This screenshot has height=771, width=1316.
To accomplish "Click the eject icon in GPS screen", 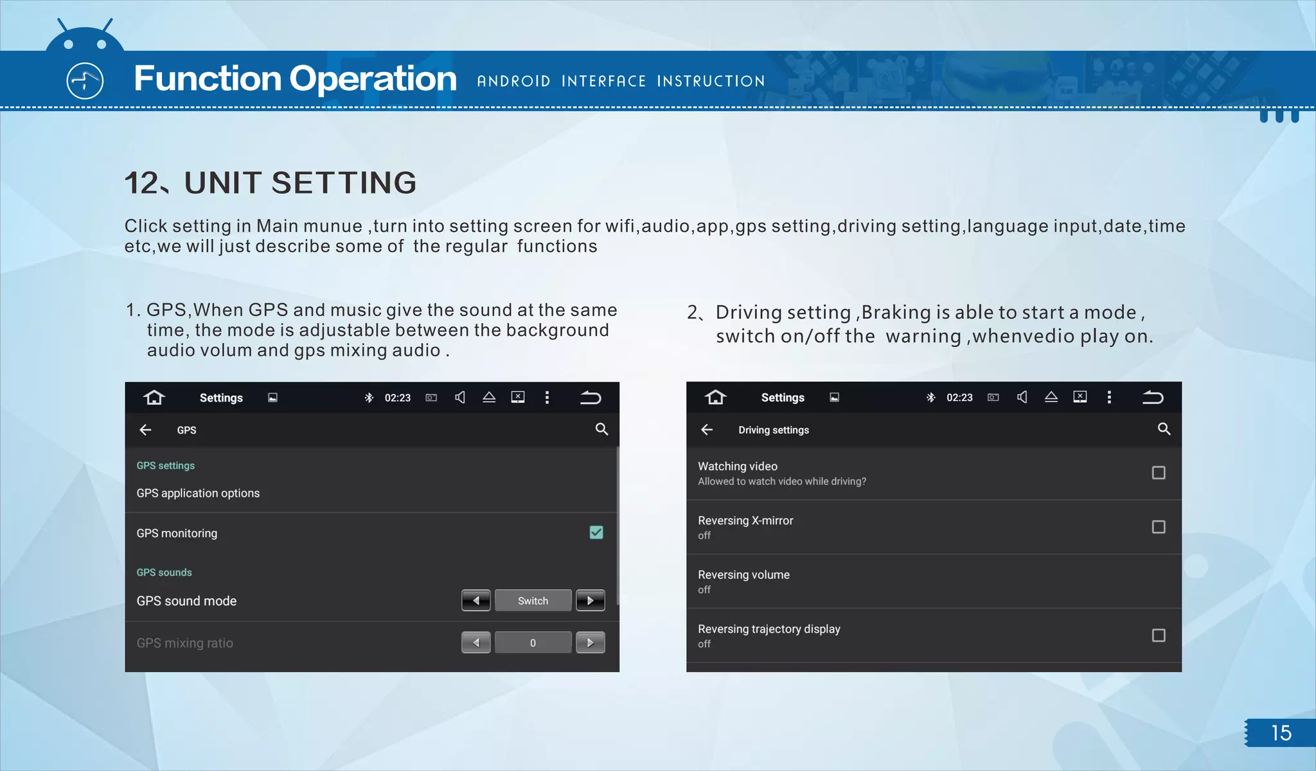I will tap(488, 397).
